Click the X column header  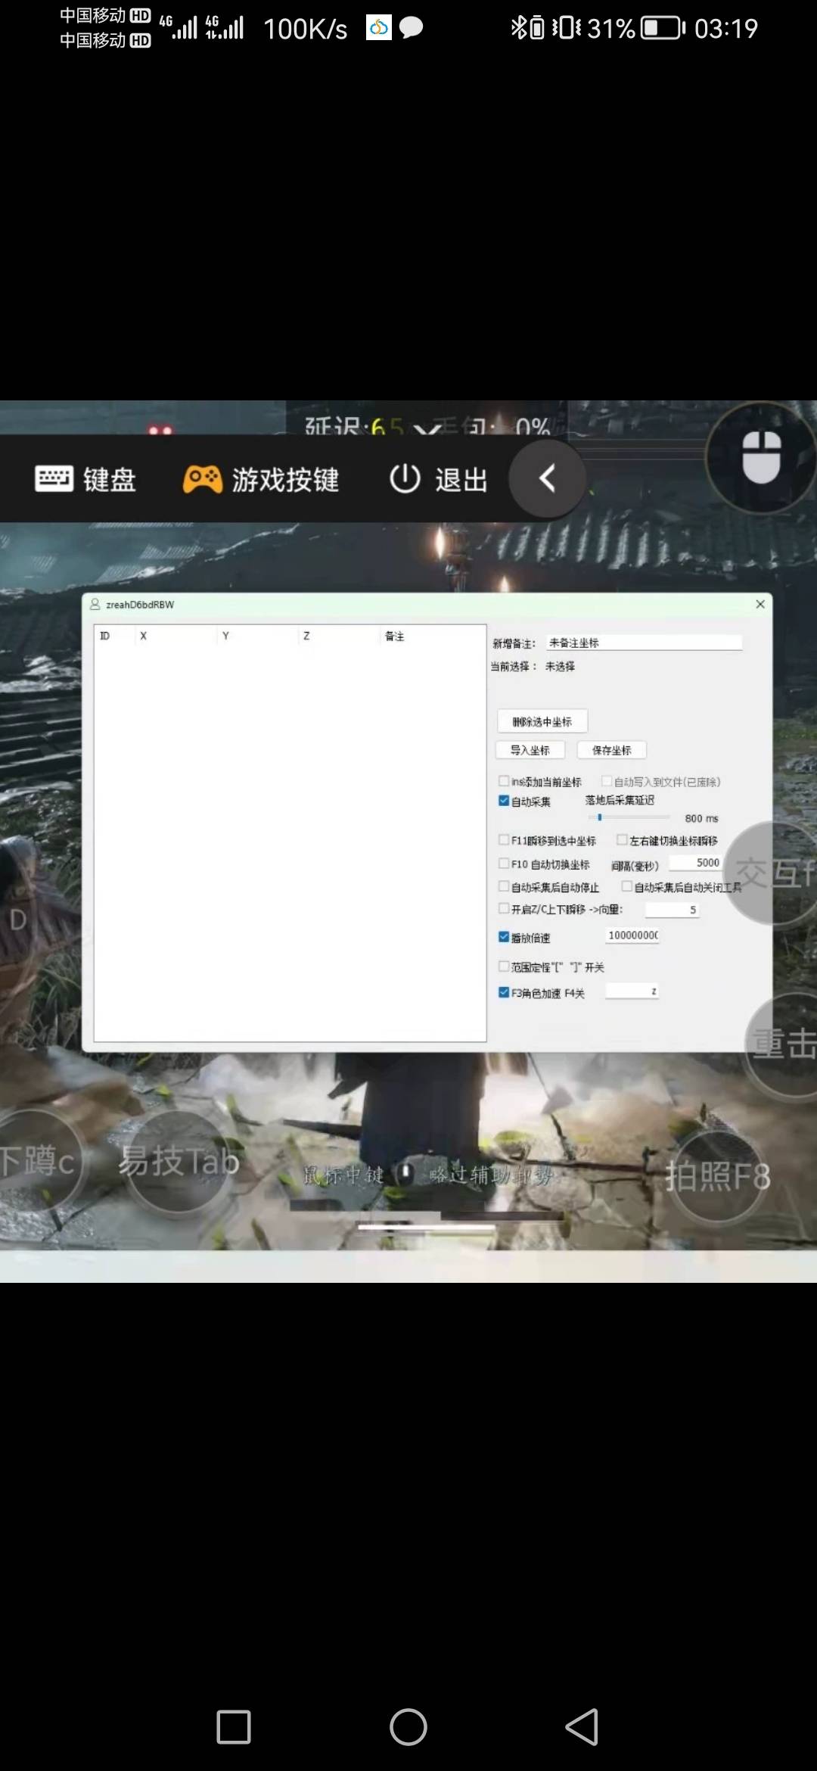143,636
